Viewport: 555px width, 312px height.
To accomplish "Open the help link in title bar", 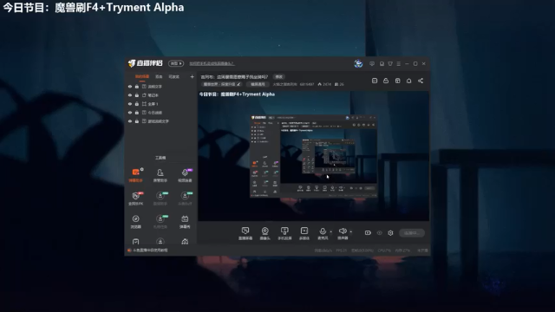I will click(212, 63).
